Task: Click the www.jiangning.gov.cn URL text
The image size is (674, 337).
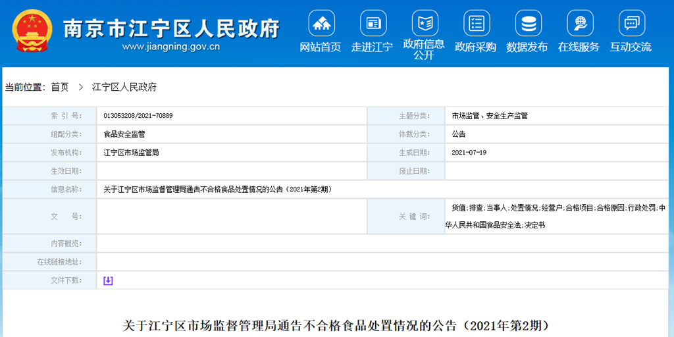Action: (171, 47)
